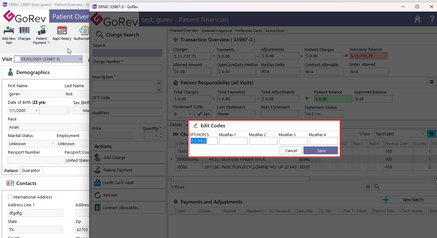Screen dimensions: 437x238
Task: Click Set statement cycle button
Action: coord(203,114)
